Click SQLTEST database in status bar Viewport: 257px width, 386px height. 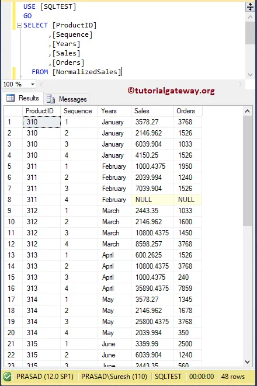(168, 377)
